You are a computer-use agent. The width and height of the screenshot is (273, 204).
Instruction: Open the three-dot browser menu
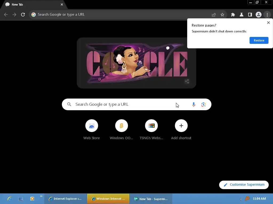(267, 15)
